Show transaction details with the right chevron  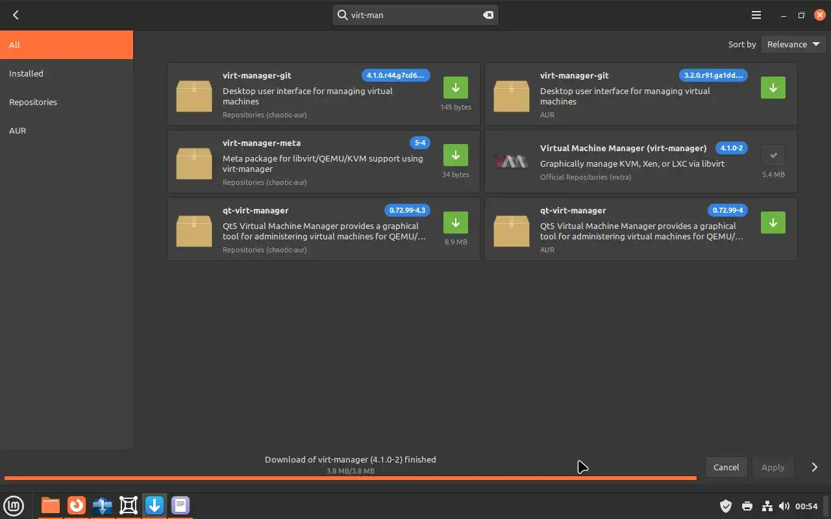[814, 467]
